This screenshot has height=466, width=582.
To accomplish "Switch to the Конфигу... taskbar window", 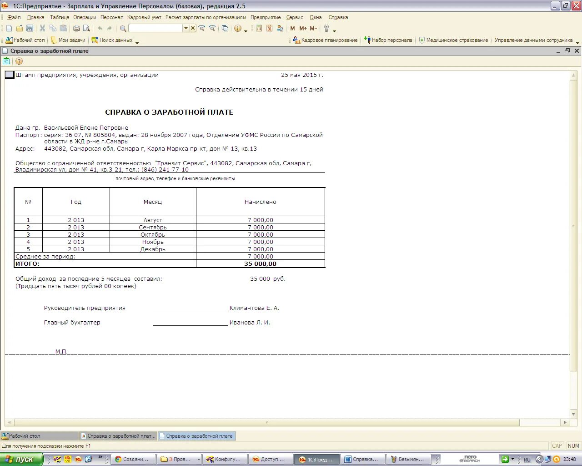I will 225,459.
